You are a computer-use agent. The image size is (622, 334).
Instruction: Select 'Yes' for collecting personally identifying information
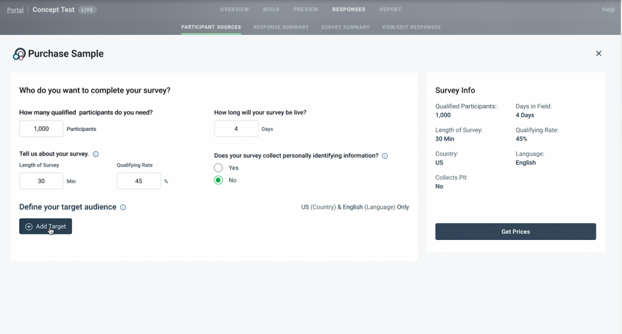coord(219,168)
